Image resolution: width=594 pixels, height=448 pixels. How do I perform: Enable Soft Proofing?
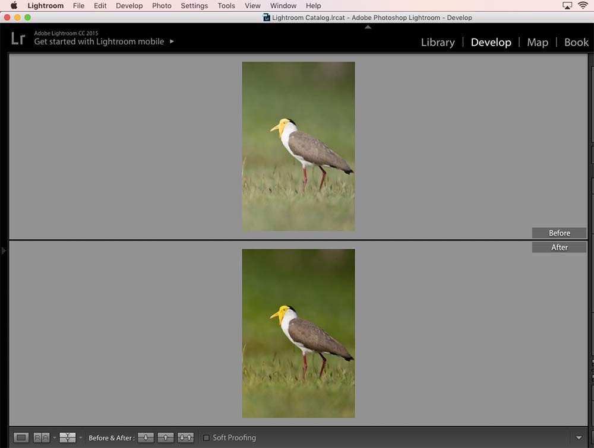[207, 437]
